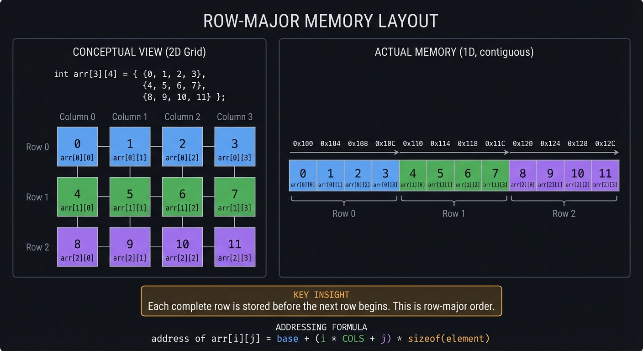643x351 pixels.
Task: Toggle the Row 1 label beside the green row
Action: [x=37, y=197]
